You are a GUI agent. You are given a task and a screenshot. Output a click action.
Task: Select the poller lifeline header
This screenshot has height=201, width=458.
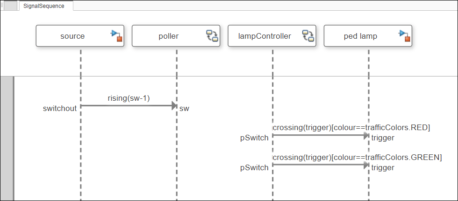(168, 36)
